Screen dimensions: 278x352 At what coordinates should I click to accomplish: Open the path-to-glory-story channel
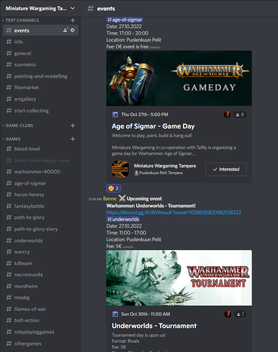pos(41,229)
